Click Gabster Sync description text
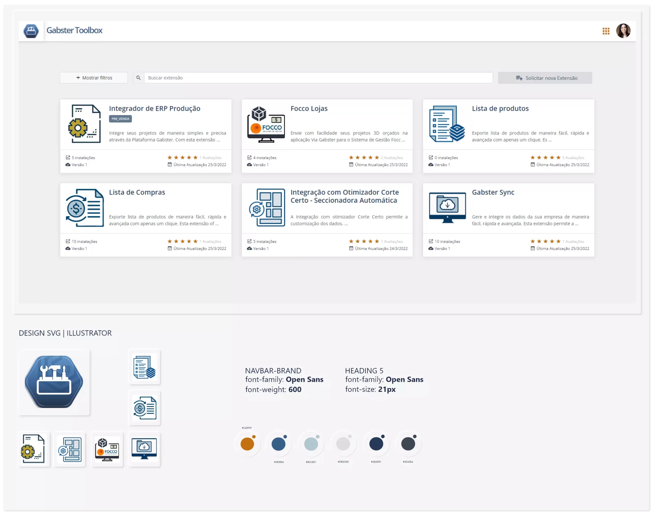The image size is (652, 515). [530, 220]
